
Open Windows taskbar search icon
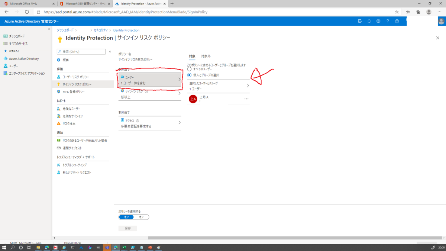click(x=13, y=247)
